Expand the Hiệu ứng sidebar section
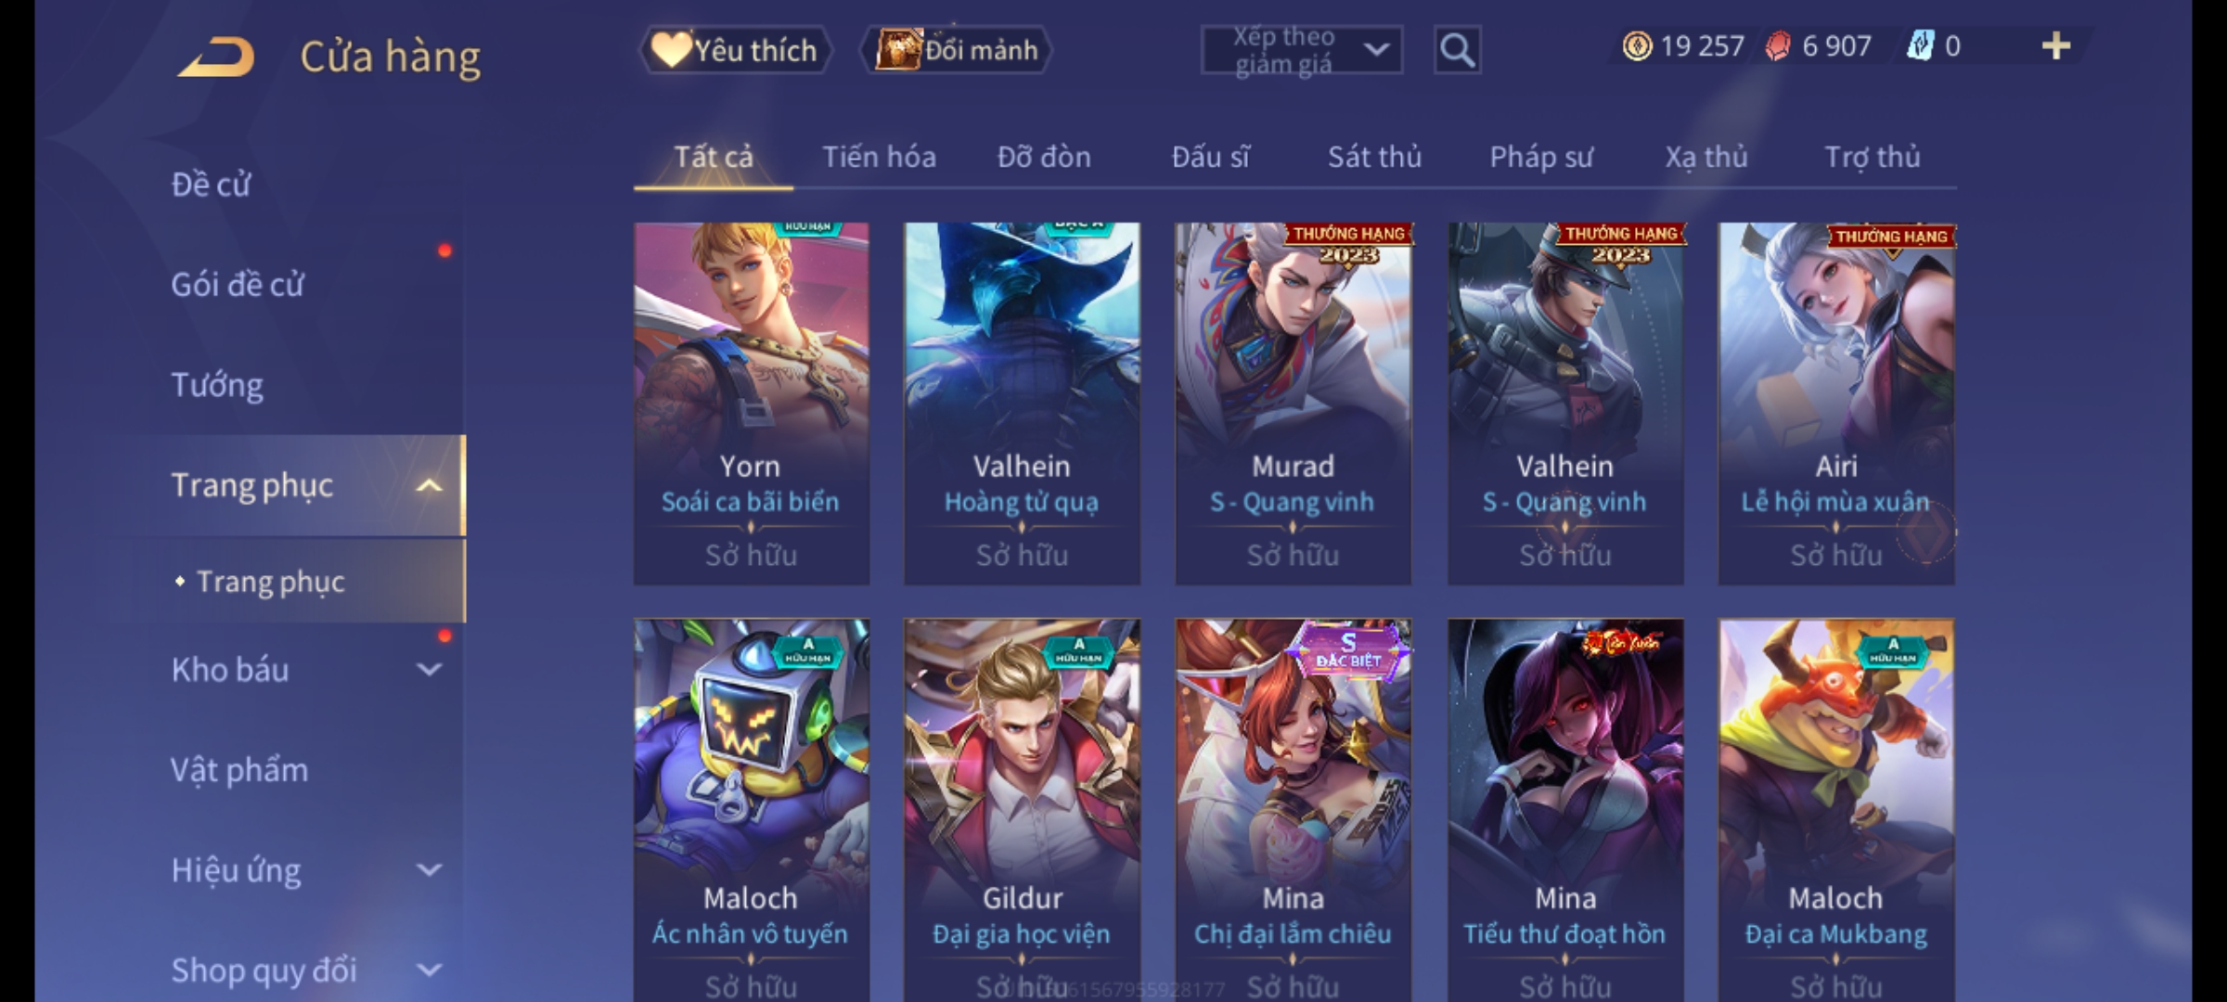Image resolution: width=2227 pixels, height=1002 pixels. pyautogui.click(x=429, y=869)
